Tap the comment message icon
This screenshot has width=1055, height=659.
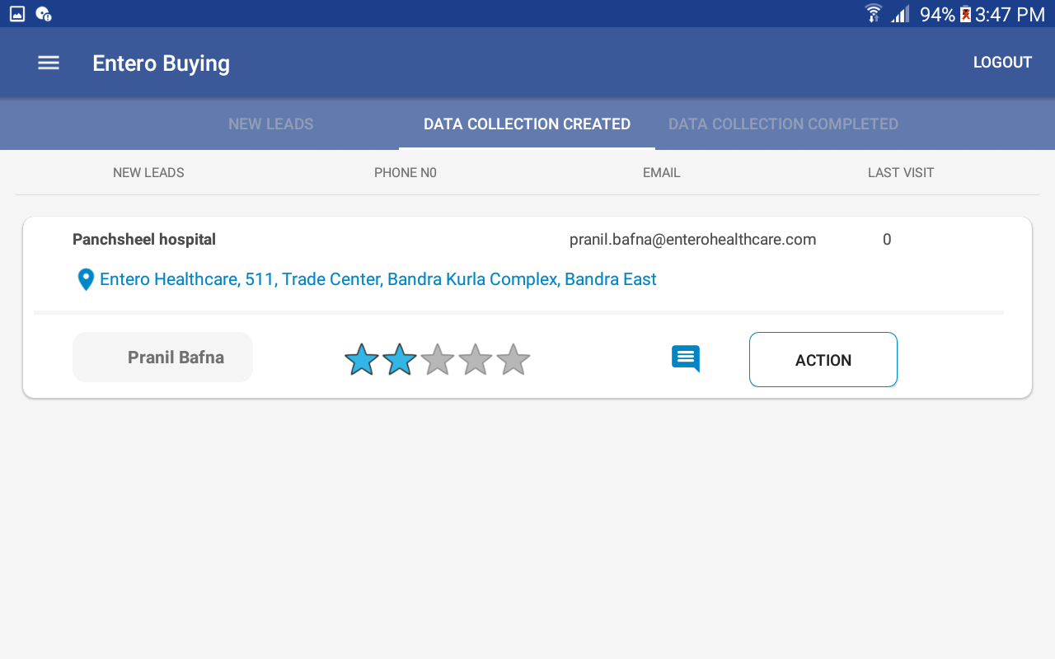click(x=686, y=359)
